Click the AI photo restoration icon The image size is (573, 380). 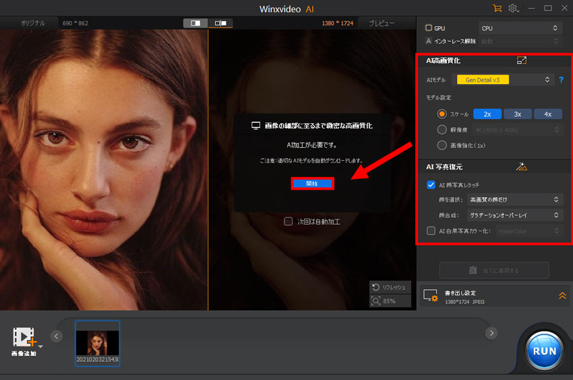[x=521, y=166]
